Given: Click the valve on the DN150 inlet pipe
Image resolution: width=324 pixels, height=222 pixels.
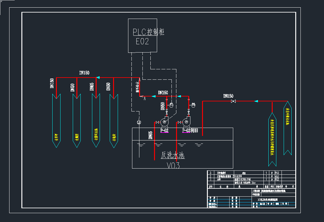Looking at the screenshot, I should point(233,101).
